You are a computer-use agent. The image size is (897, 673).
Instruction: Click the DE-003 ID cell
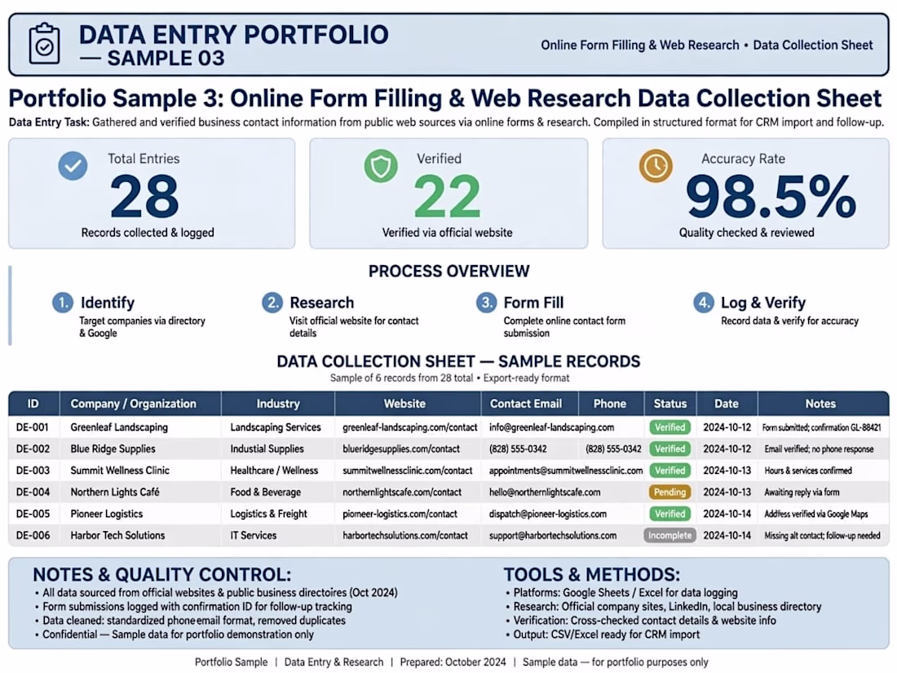(x=33, y=471)
